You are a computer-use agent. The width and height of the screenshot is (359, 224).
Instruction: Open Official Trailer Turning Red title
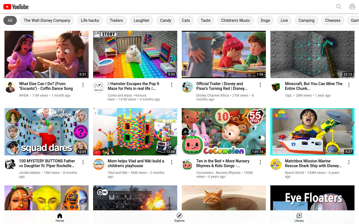pyautogui.click(x=222, y=86)
